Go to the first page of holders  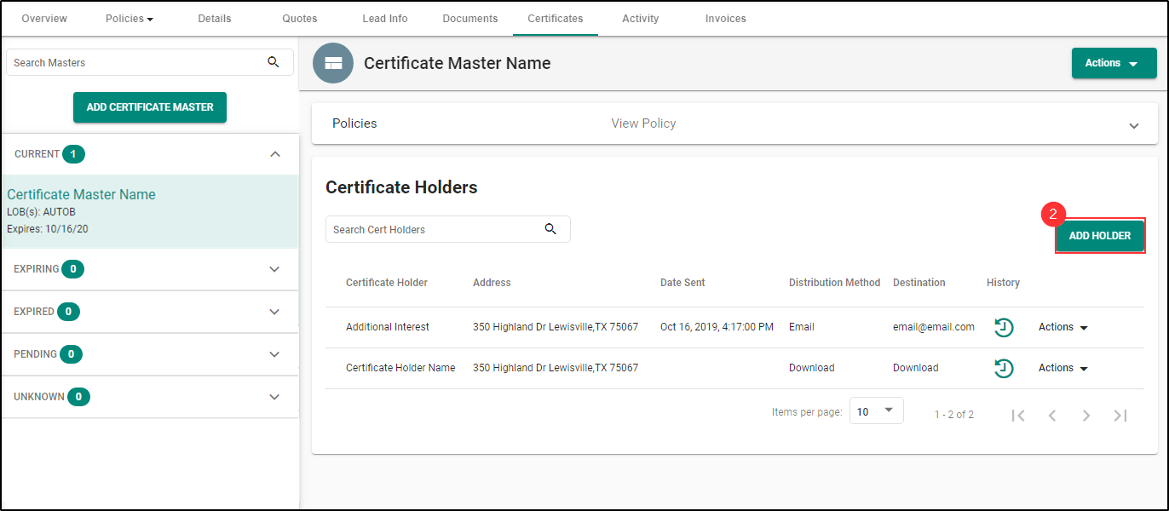pyautogui.click(x=1018, y=415)
